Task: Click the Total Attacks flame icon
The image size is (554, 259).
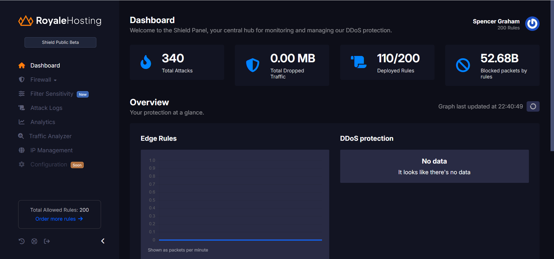Action: [x=146, y=62]
